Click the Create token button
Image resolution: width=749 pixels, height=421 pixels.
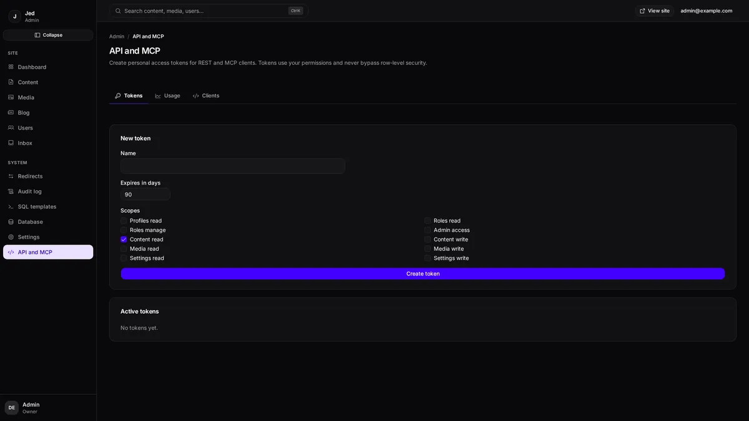423,274
